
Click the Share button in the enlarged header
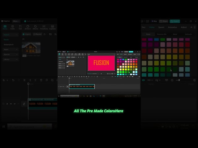point(164,21)
